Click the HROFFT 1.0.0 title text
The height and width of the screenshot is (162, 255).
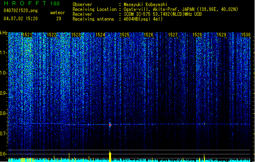point(32,3)
